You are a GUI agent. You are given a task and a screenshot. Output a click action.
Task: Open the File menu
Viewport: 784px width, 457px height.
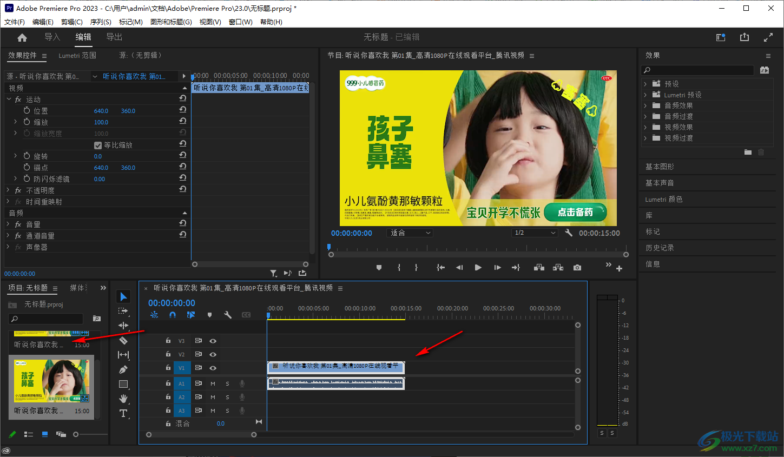[x=15, y=22]
